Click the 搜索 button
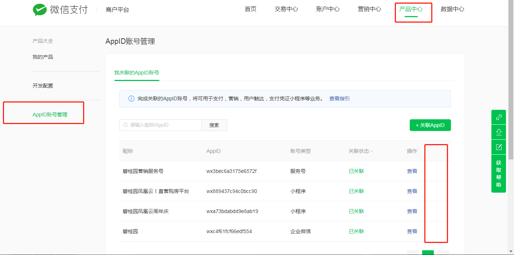This screenshot has height=255, width=514. coord(214,125)
